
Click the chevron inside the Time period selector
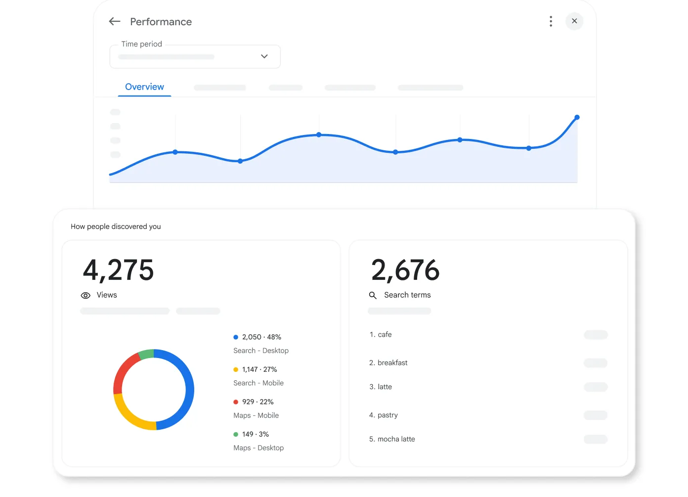pyautogui.click(x=264, y=56)
